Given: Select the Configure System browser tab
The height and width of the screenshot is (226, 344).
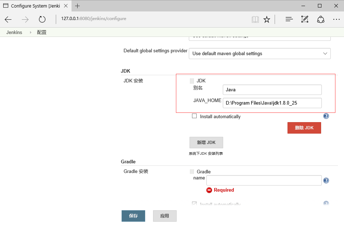Looking at the screenshot, I should click(x=35, y=6).
